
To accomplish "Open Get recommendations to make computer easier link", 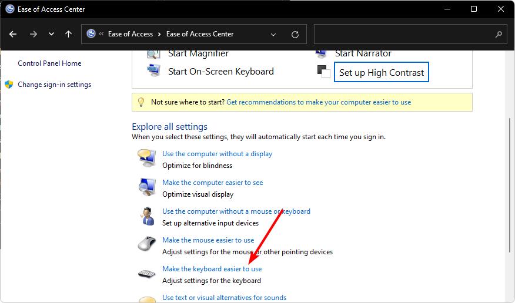I will tap(319, 102).
